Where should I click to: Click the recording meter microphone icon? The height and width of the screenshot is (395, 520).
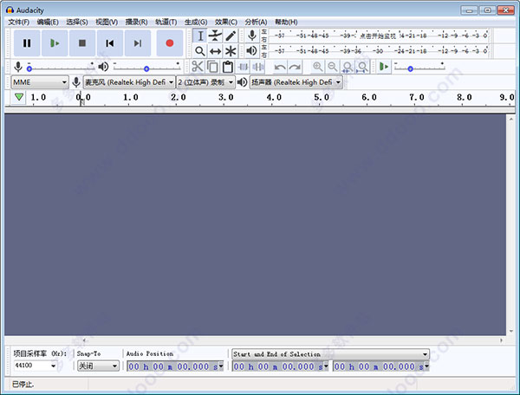click(x=252, y=36)
